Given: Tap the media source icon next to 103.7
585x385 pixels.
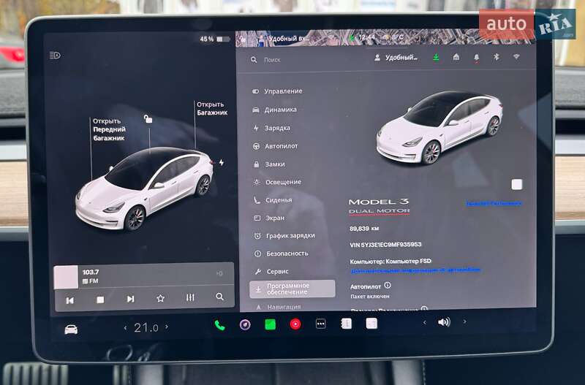Looking at the screenshot, I should [220, 273].
